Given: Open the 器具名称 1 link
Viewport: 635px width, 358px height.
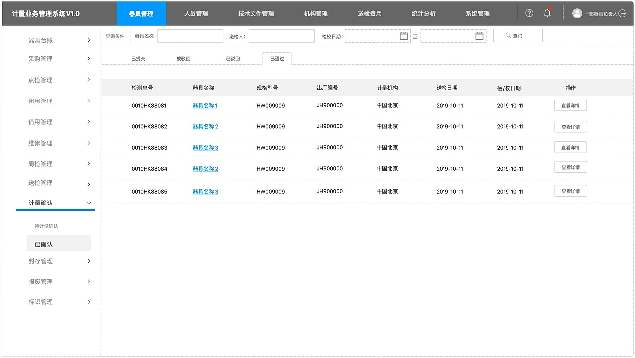Looking at the screenshot, I should coord(205,106).
